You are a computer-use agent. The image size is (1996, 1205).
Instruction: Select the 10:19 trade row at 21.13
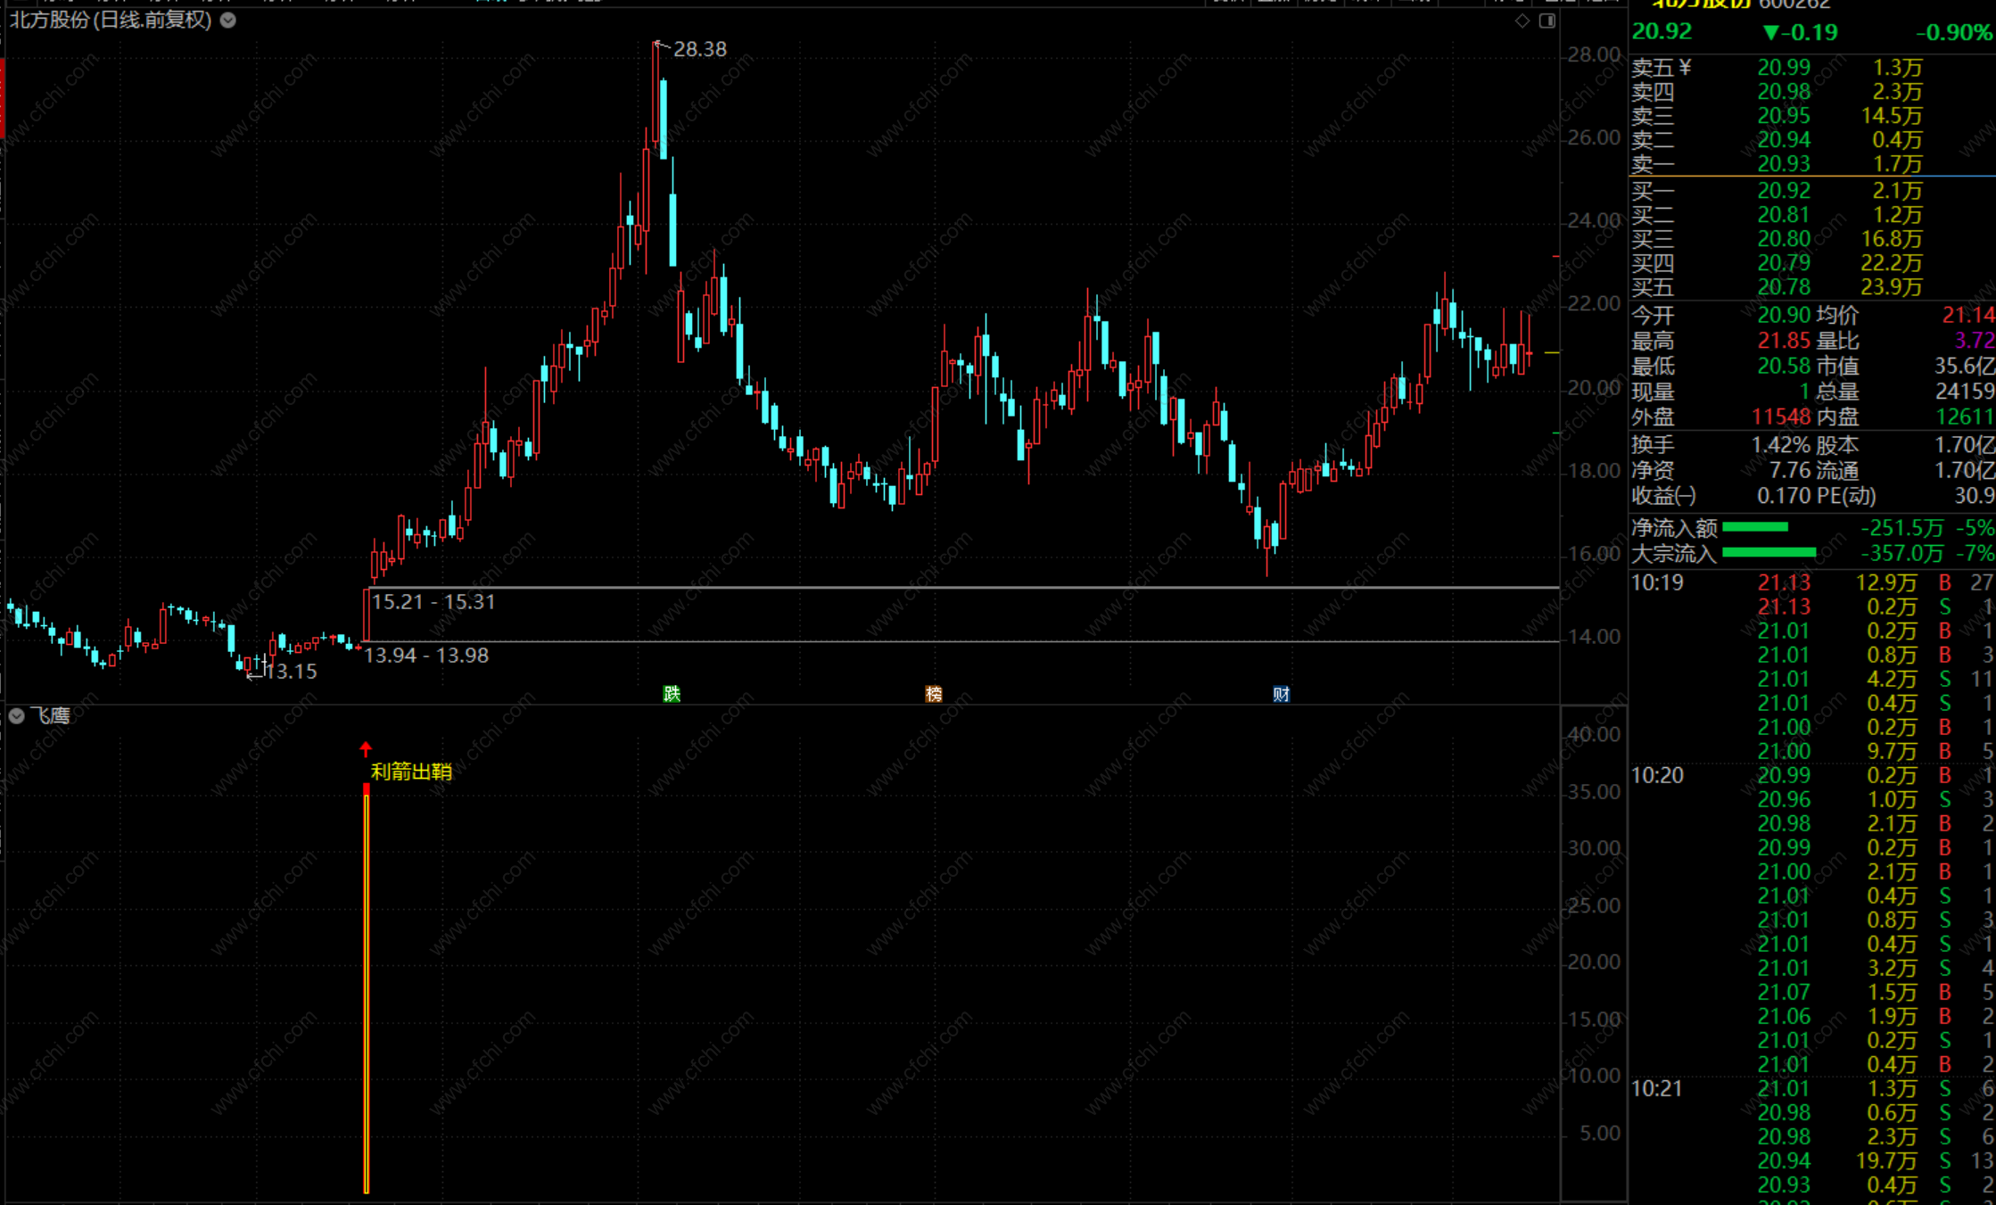[1784, 582]
